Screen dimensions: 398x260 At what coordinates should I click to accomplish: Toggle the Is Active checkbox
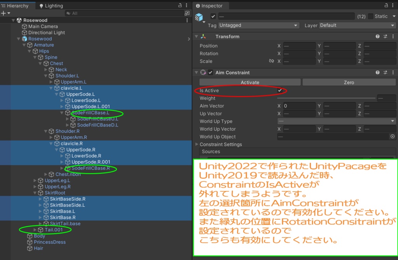(x=280, y=90)
